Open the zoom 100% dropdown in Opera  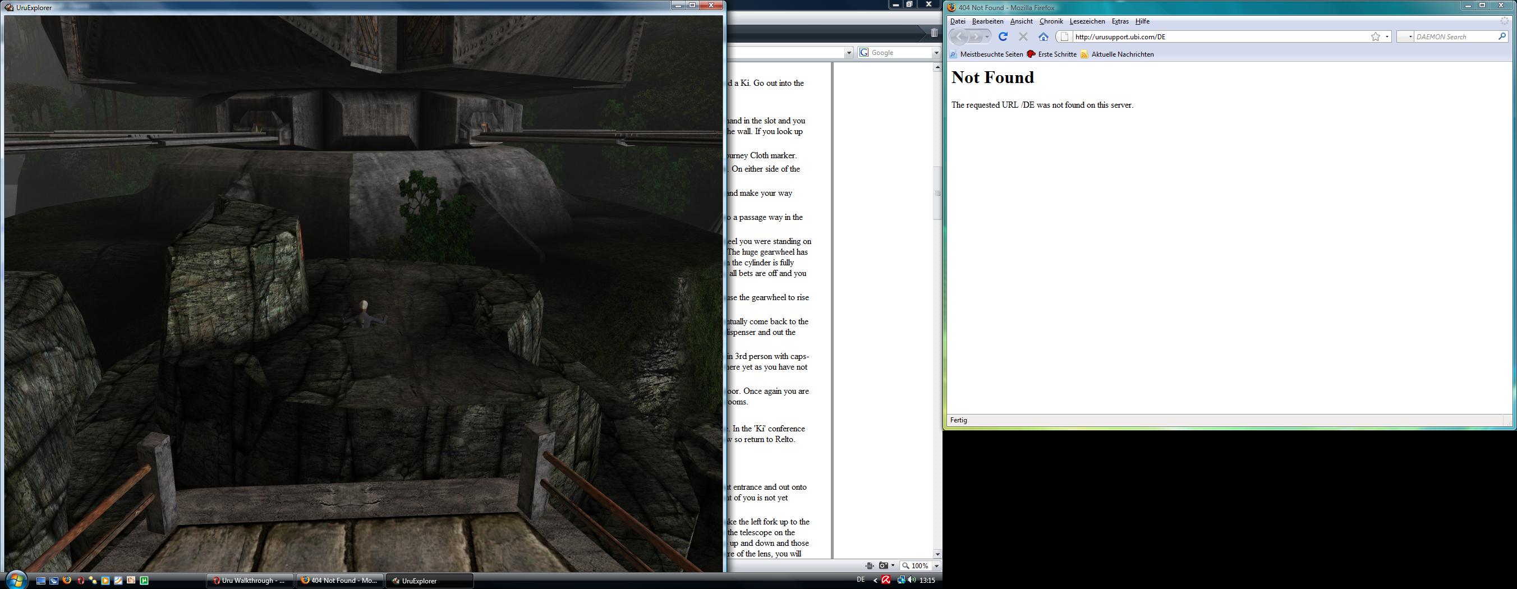(x=936, y=565)
